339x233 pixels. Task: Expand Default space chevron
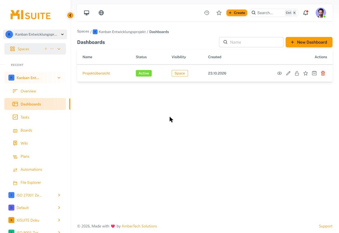[59, 208]
